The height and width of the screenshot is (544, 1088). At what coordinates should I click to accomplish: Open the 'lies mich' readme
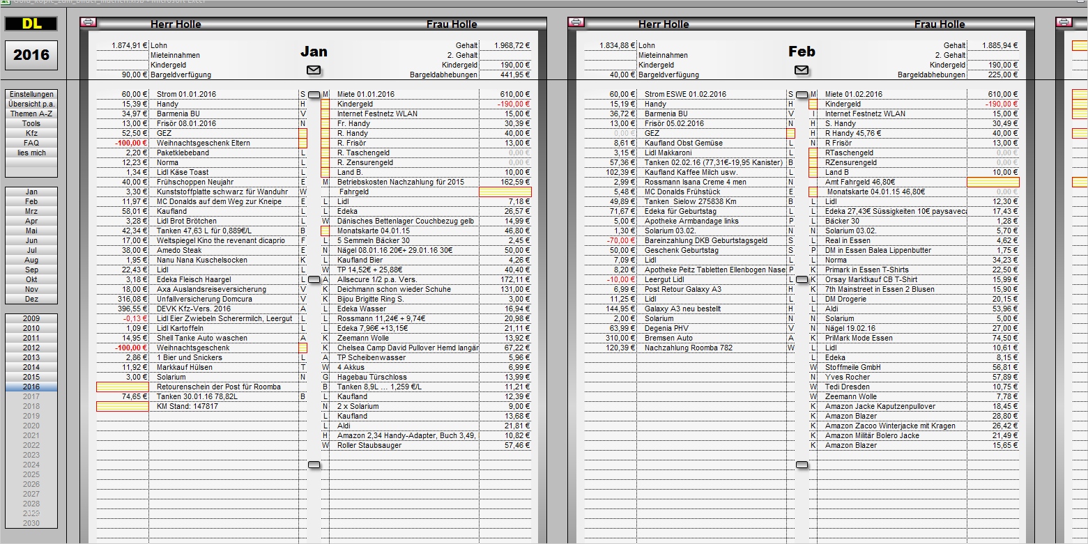click(x=31, y=152)
